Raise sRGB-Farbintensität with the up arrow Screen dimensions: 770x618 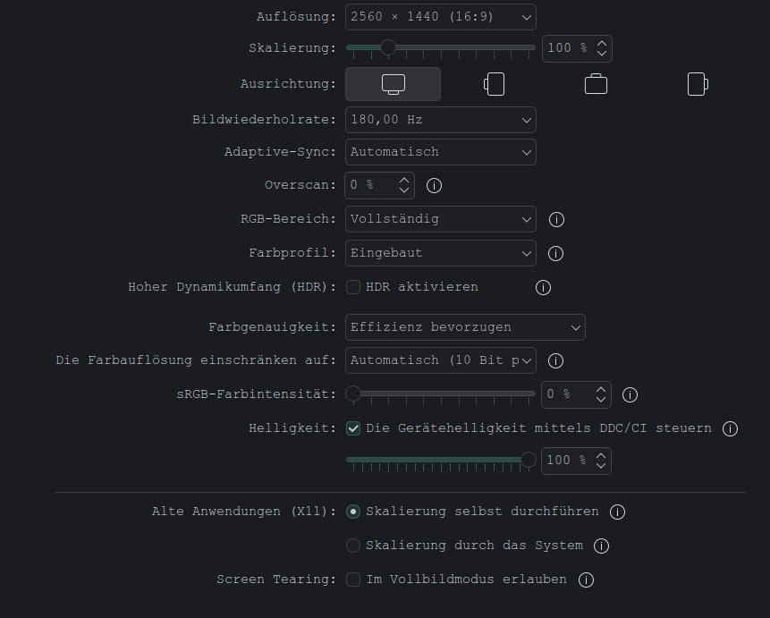[601, 390]
